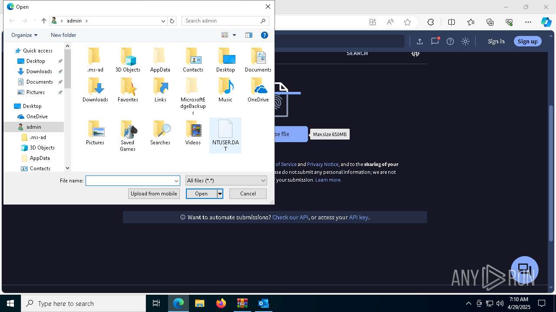556x312 pixels.
Task: Toggle page light theme sun icon
Action: [x=465, y=41]
